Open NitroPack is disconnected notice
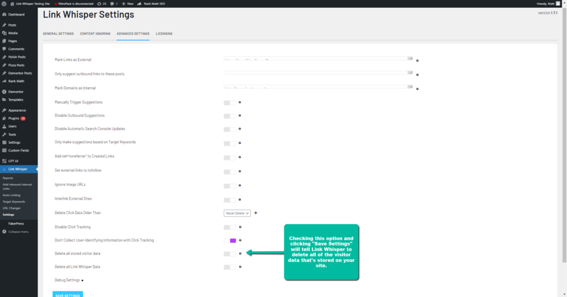Screen dimensions: 567x297 tap(74, 4)
